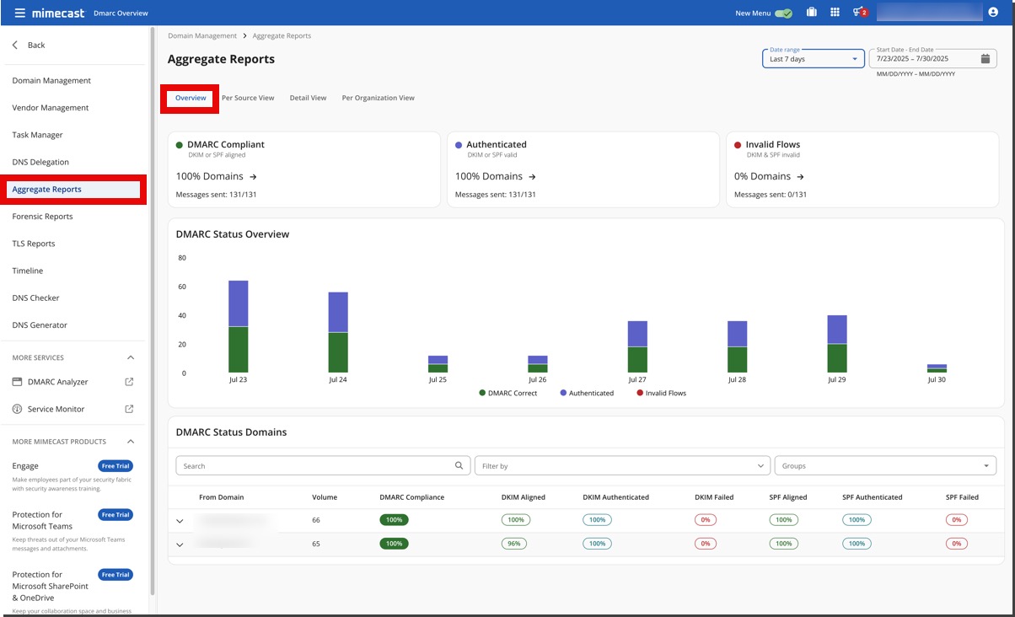Start Engage Free Trial
1015x617 pixels.
pos(115,466)
